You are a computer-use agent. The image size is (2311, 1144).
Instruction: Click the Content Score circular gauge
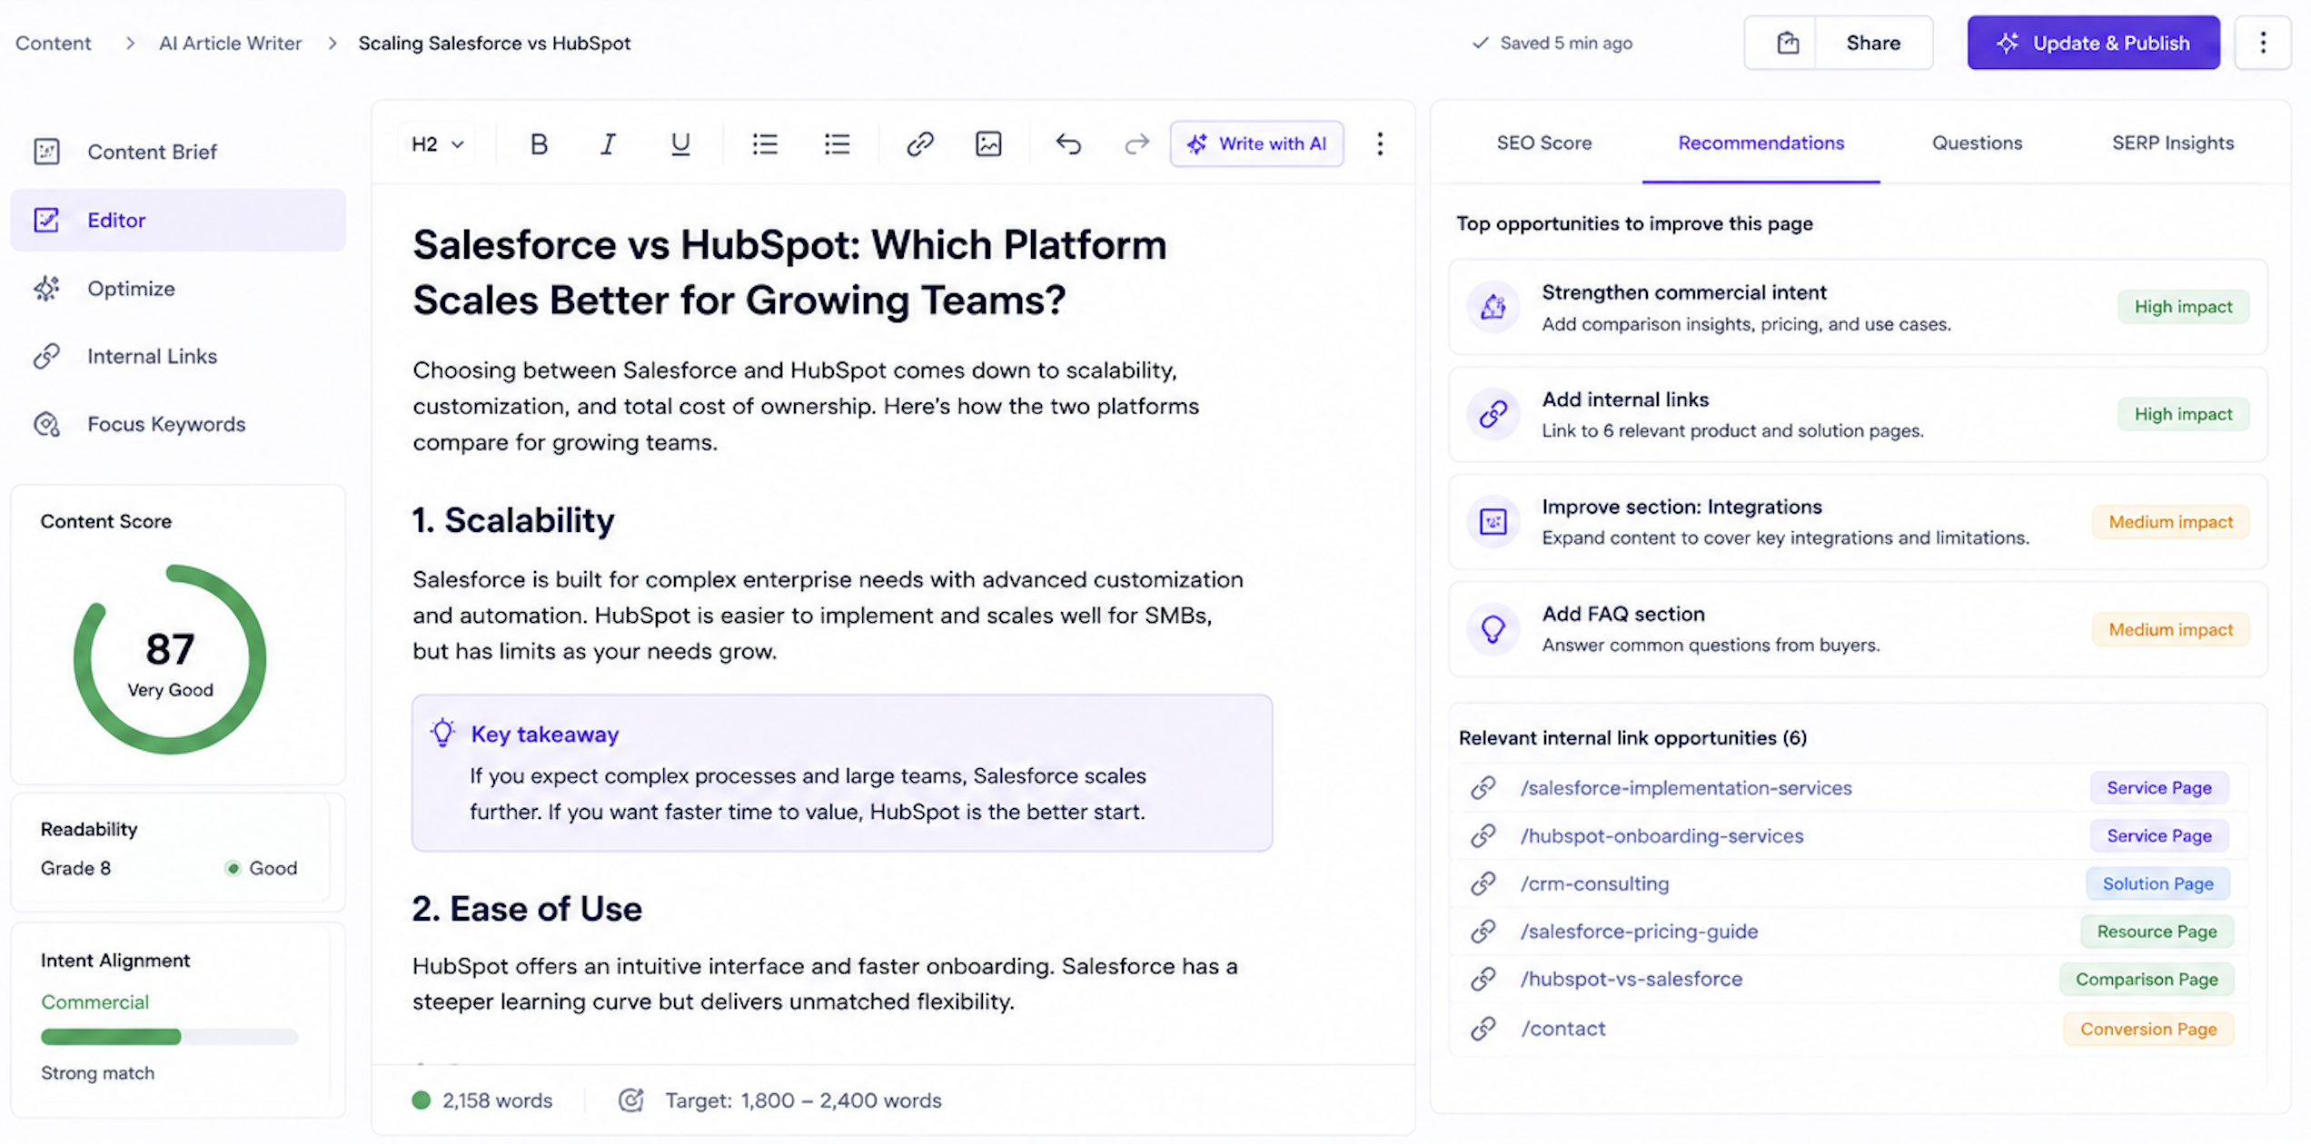pyautogui.click(x=170, y=659)
